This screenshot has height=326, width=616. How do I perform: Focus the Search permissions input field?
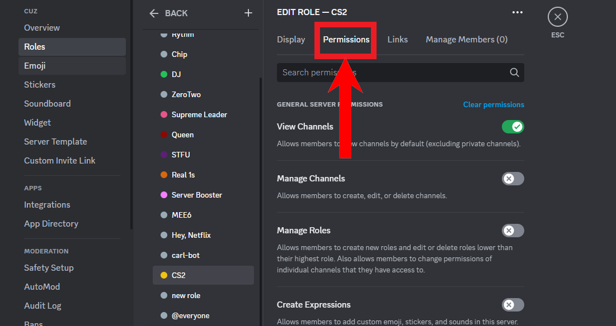[x=392, y=73]
